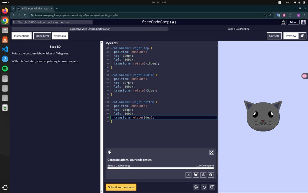Image resolution: width=308 pixels, height=193 pixels.
Task: Click the pink floating extension badge
Action: 304,76
